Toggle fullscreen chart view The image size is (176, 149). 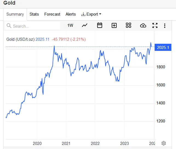point(155,25)
